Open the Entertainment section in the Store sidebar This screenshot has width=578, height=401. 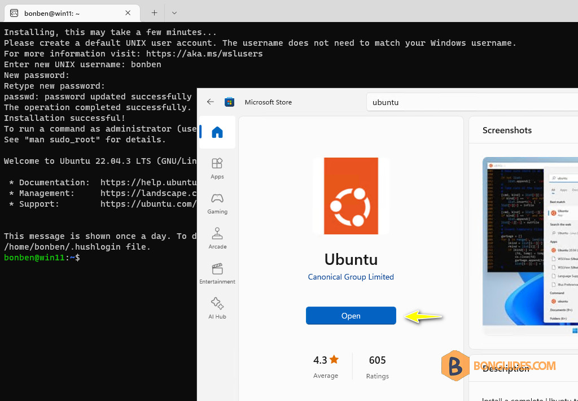[217, 274]
